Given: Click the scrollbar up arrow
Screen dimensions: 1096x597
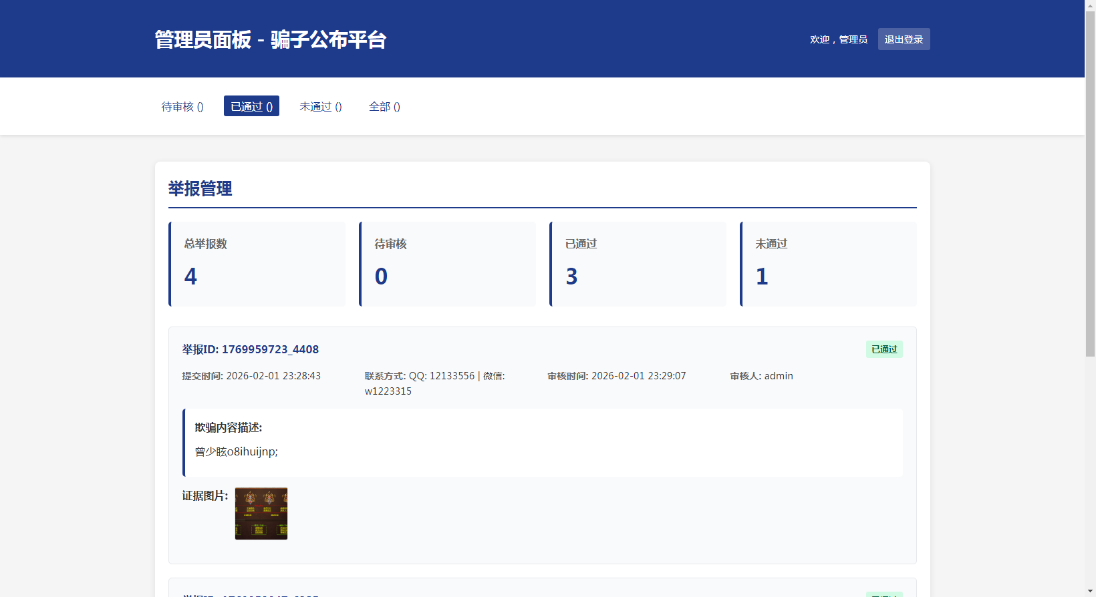Looking at the screenshot, I should tap(1090, 5).
